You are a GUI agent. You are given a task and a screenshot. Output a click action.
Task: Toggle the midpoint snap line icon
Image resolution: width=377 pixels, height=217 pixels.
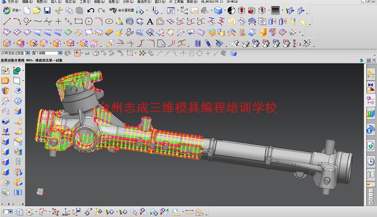pyautogui.click(x=167, y=53)
